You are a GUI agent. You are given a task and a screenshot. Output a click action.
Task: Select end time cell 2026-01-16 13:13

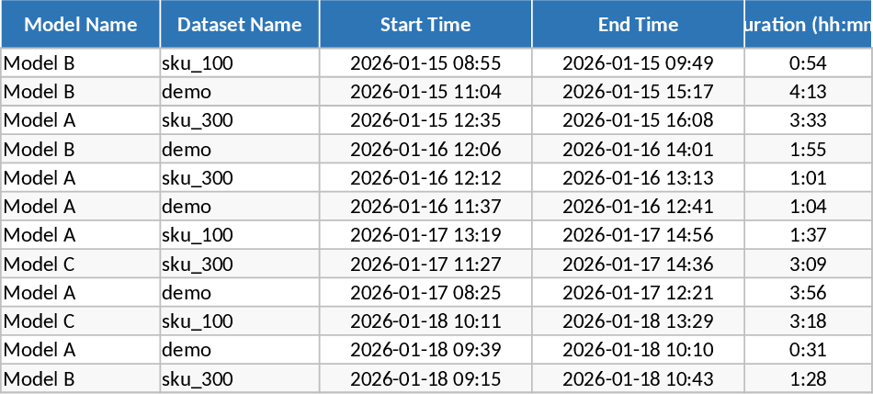[x=638, y=177]
